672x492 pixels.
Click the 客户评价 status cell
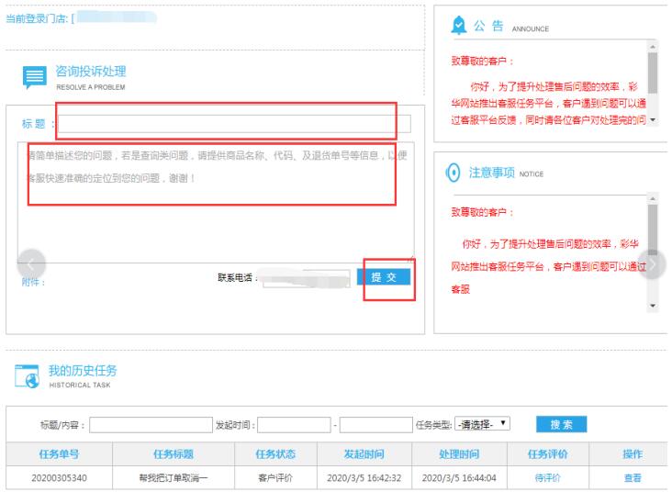(x=275, y=477)
